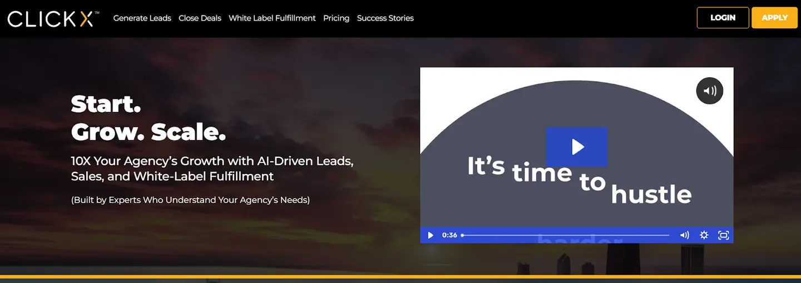Open video settings gear icon

tap(704, 235)
